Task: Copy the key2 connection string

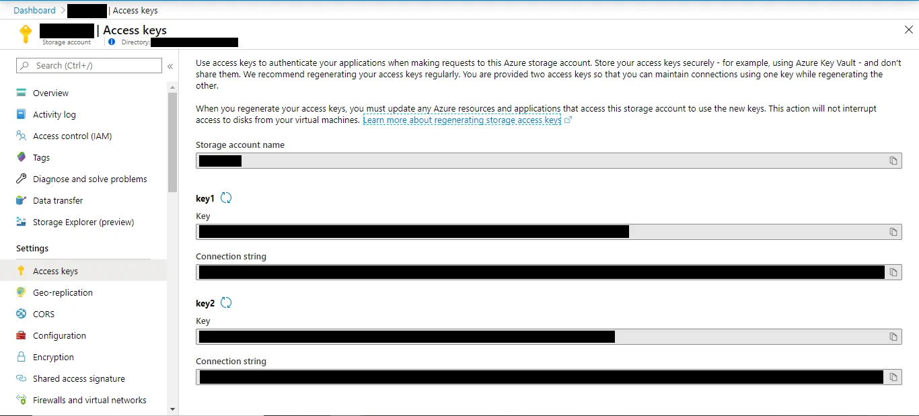Action: pyautogui.click(x=893, y=377)
